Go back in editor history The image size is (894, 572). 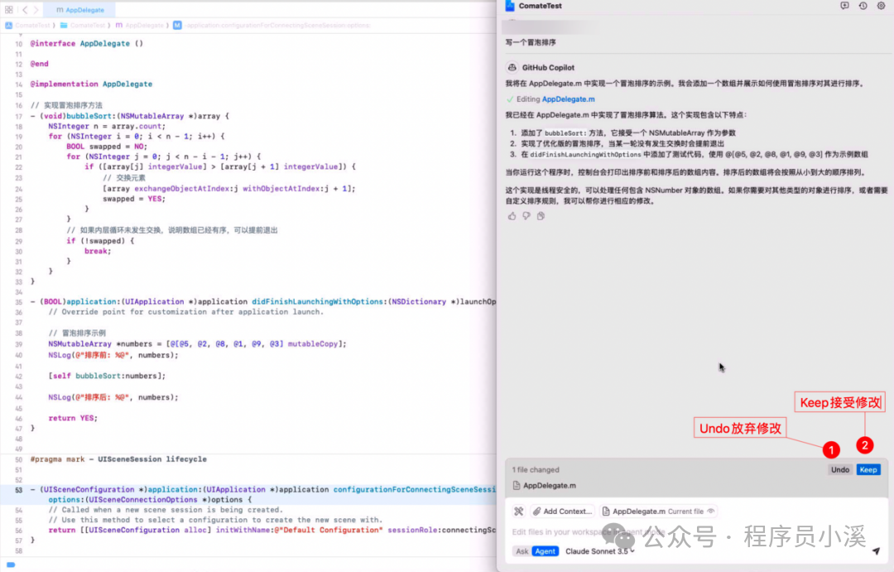(25, 10)
